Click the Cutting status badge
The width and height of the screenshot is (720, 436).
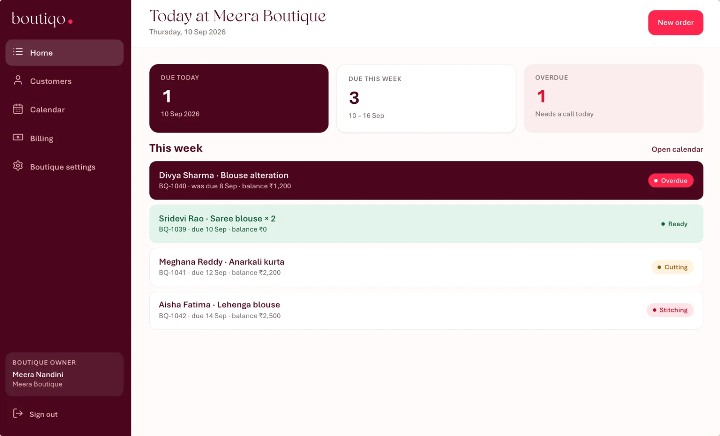[672, 267]
